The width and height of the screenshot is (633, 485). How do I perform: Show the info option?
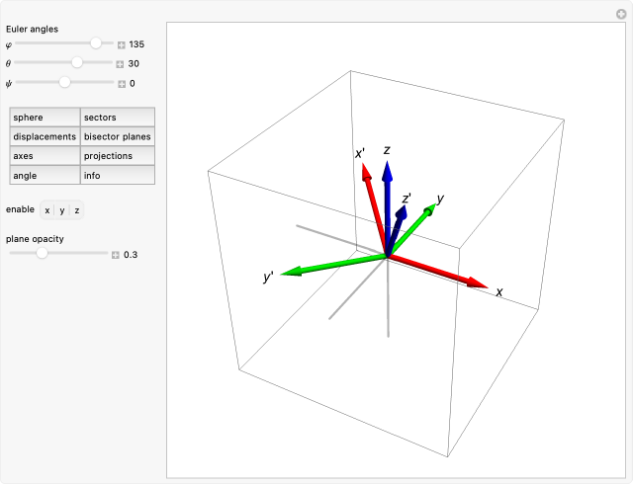click(118, 176)
